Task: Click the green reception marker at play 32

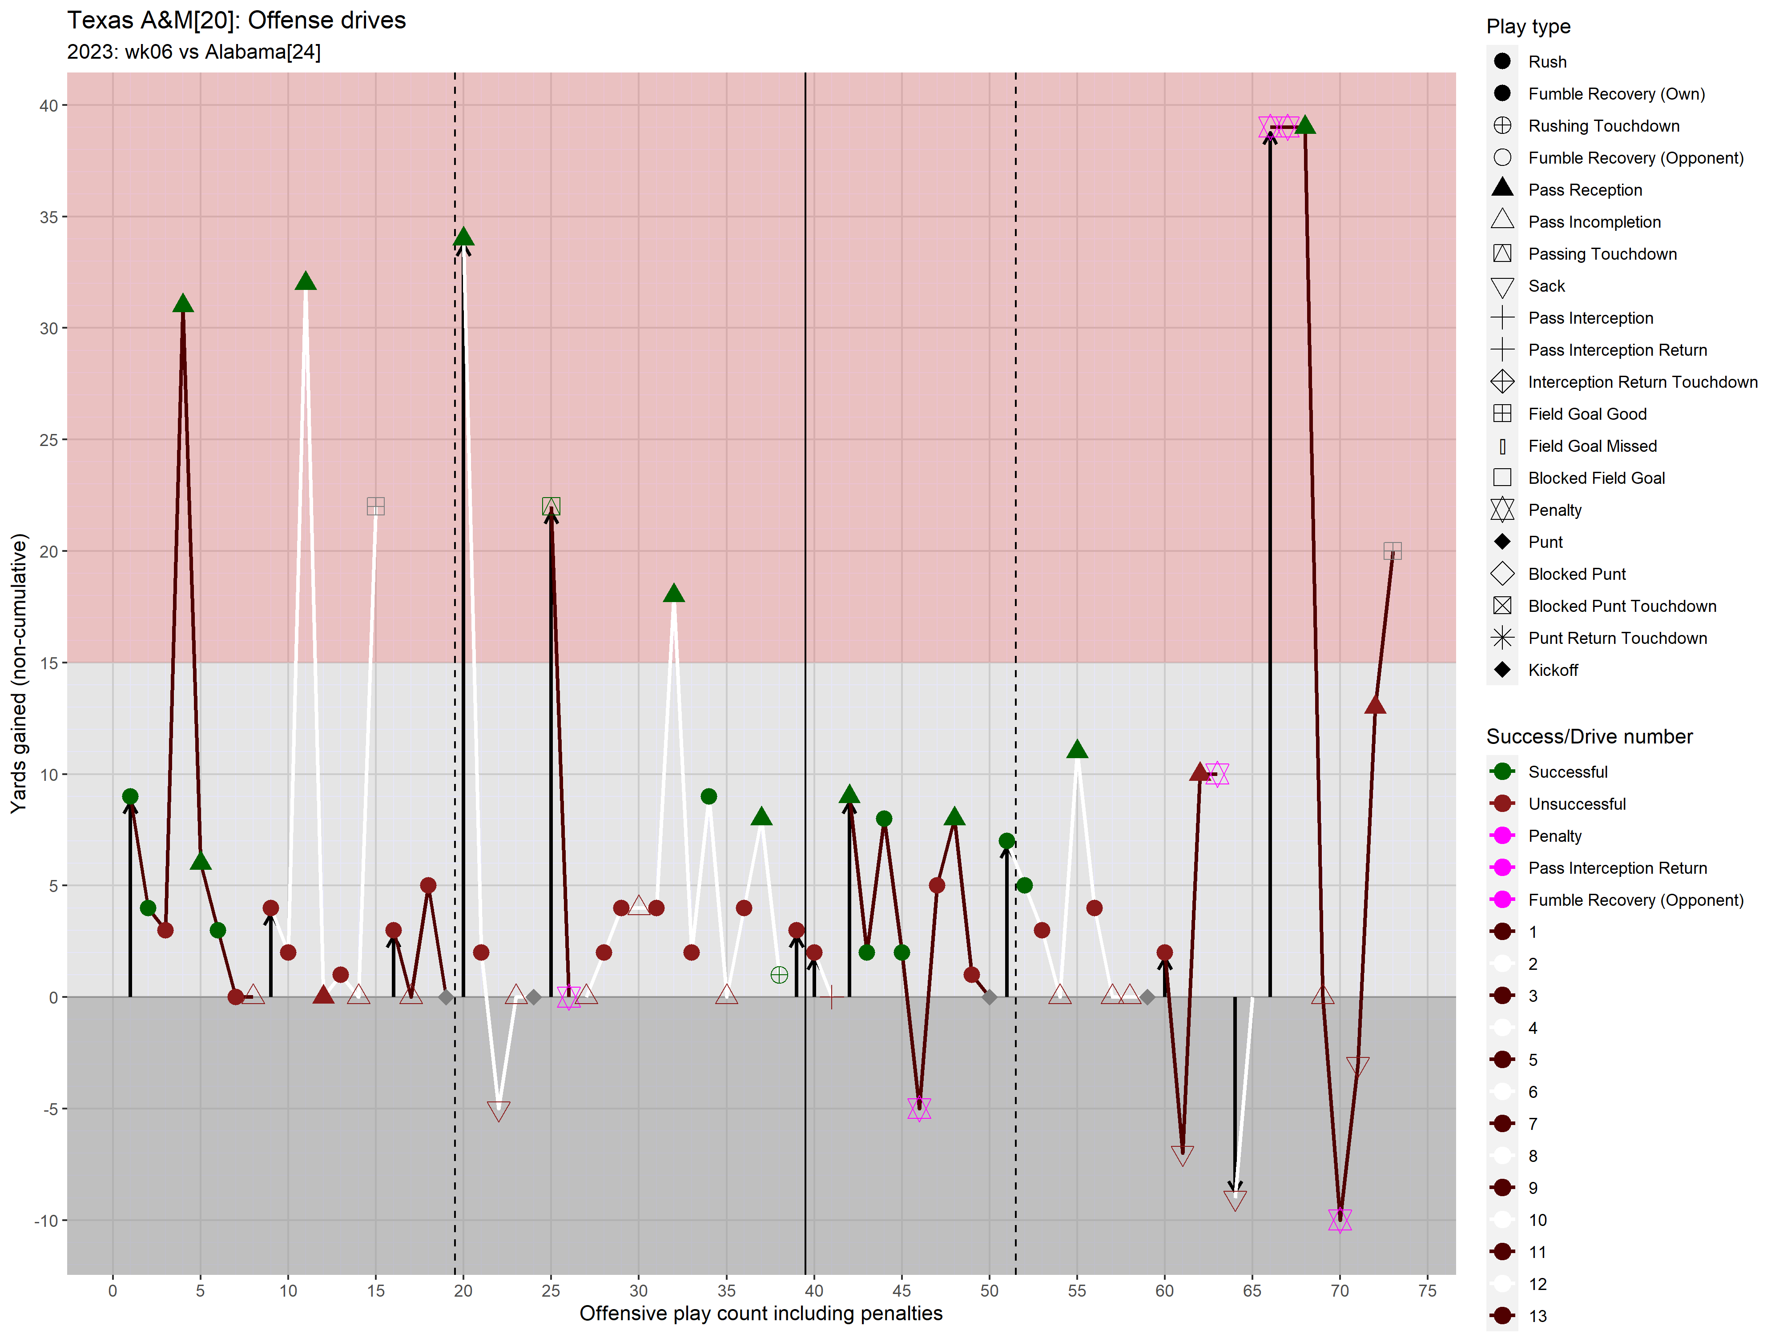Action: coord(674,594)
